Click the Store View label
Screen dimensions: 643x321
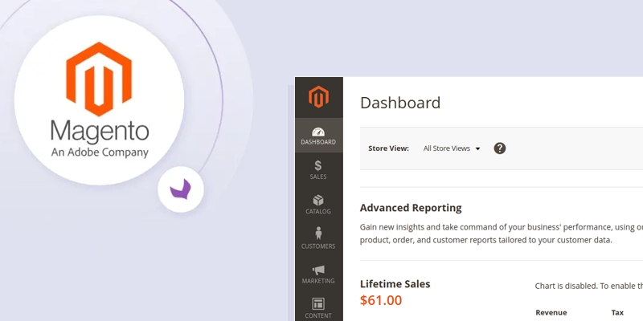(x=388, y=148)
